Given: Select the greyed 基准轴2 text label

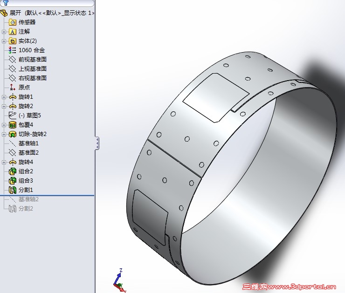Looking at the screenshot, I should pyautogui.click(x=28, y=199).
